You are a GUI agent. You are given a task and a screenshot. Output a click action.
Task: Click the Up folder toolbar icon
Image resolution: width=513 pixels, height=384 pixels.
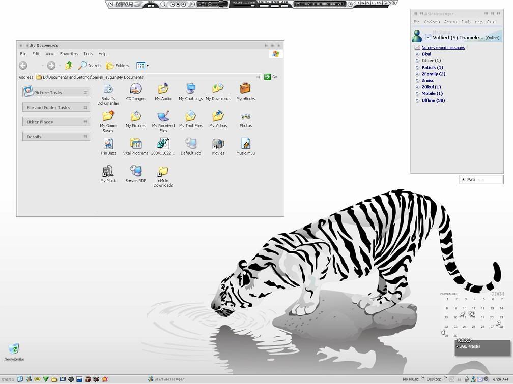tap(69, 66)
